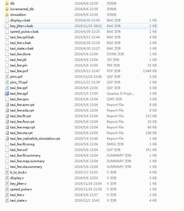Click the pins.qsf file icon

pos(7,77)
